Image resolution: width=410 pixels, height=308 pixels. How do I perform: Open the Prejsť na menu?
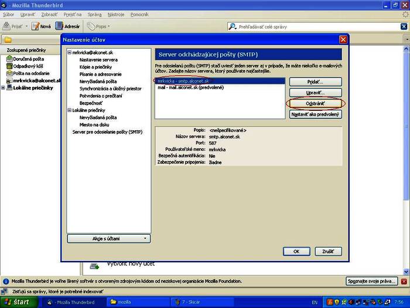click(x=73, y=15)
